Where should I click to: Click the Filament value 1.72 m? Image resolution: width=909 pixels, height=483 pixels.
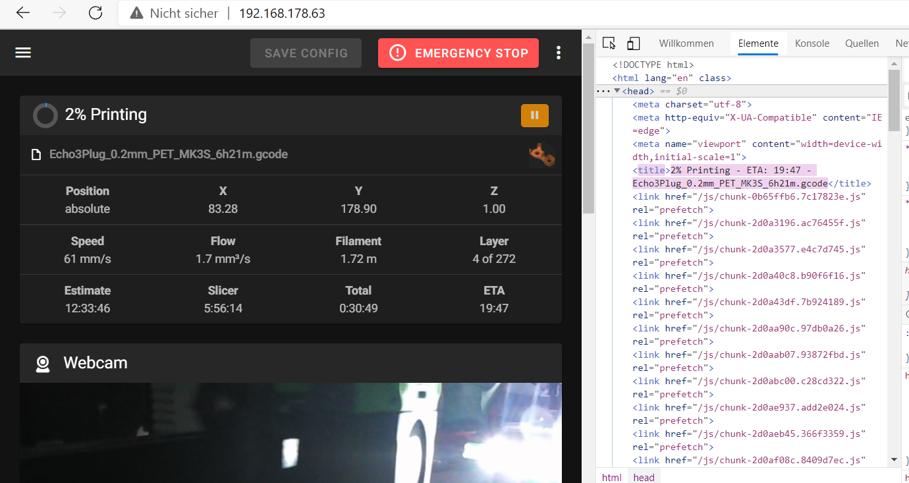coord(358,259)
